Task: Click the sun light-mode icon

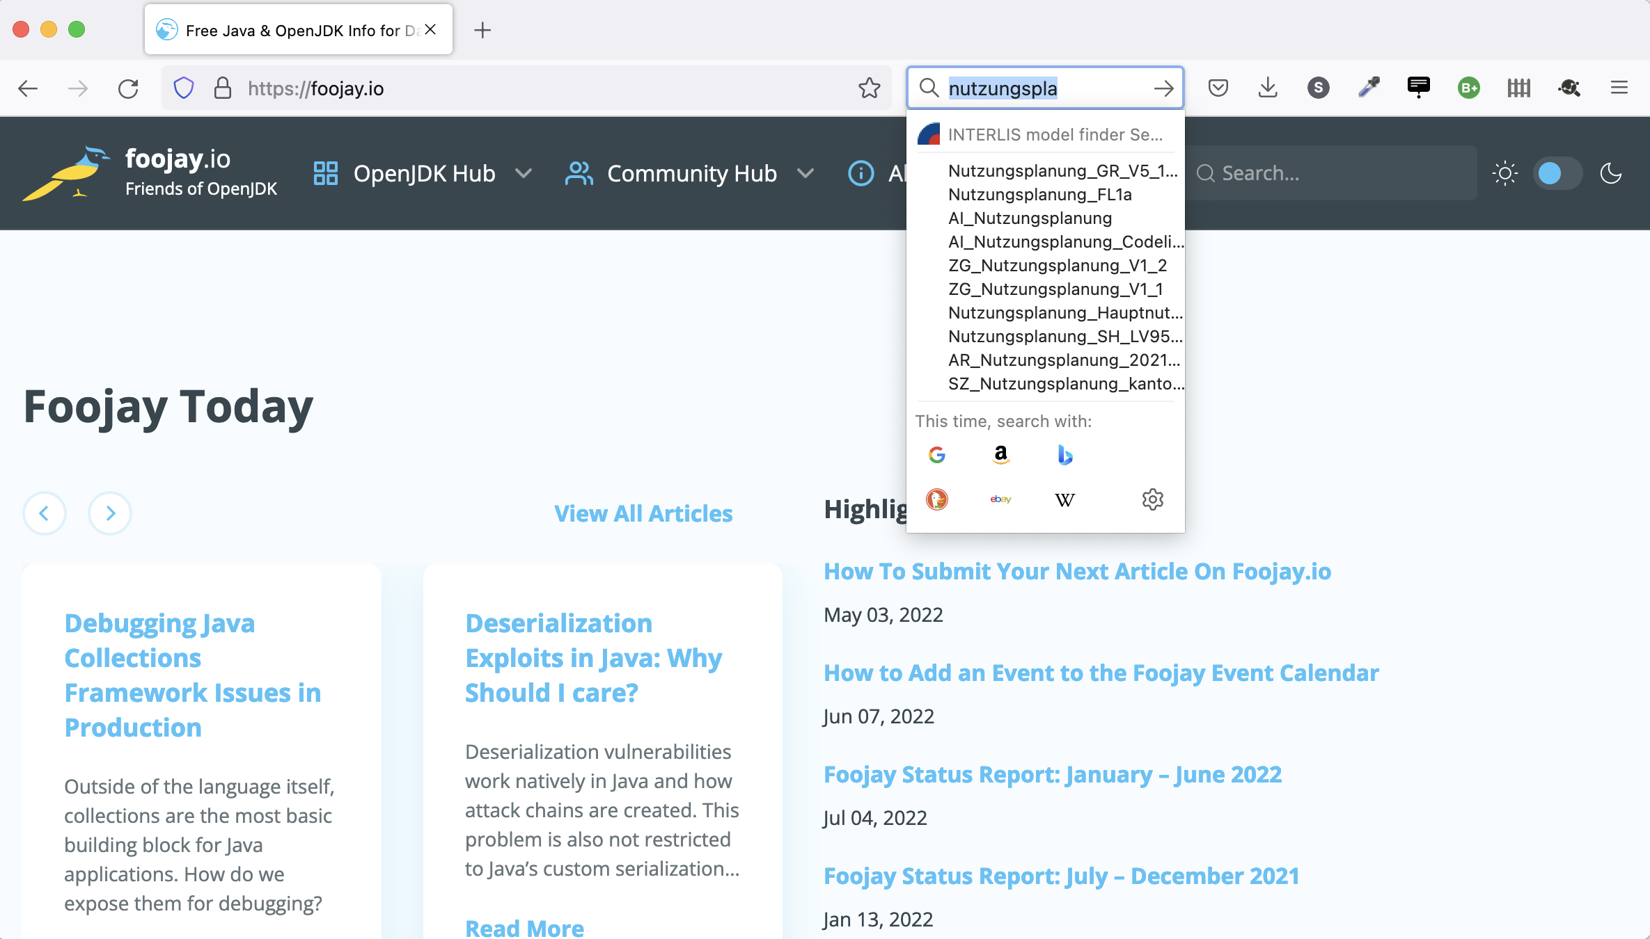Action: [x=1505, y=173]
